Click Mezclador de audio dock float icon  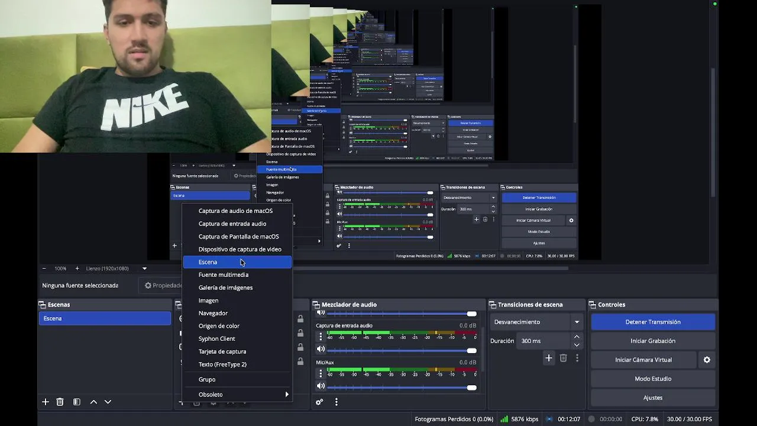(x=316, y=305)
